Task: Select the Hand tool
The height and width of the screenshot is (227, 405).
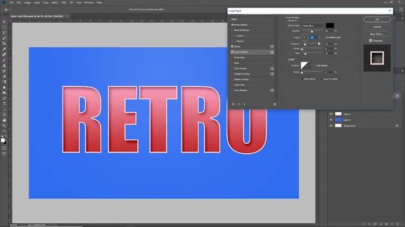Action: tap(4, 120)
